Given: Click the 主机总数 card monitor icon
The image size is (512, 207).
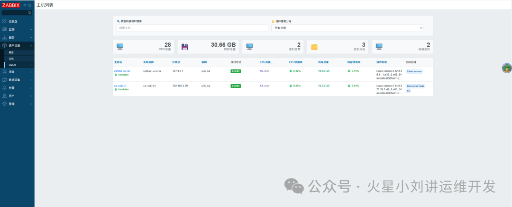Looking at the screenshot, I should point(249,46).
